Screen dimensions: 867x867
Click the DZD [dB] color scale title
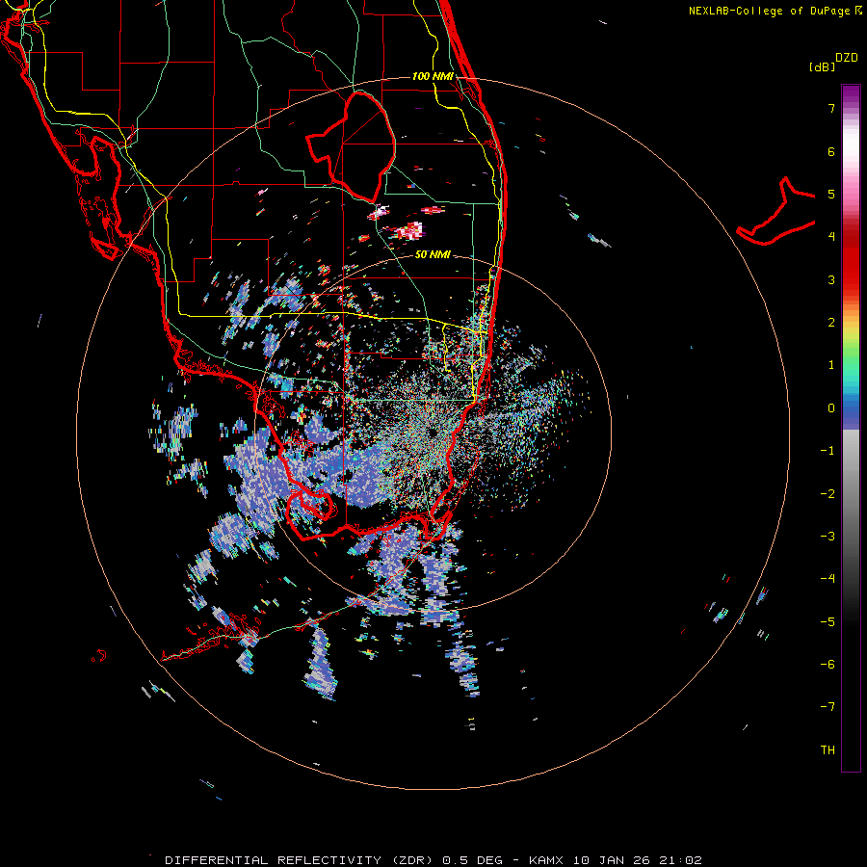pyautogui.click(x=833, y=62)
